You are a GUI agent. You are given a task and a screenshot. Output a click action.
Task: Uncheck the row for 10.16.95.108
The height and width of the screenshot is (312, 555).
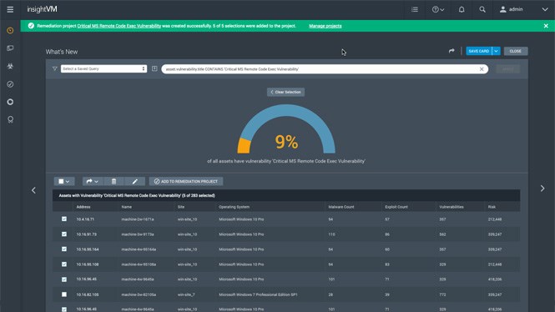click(x=64, y=264)
